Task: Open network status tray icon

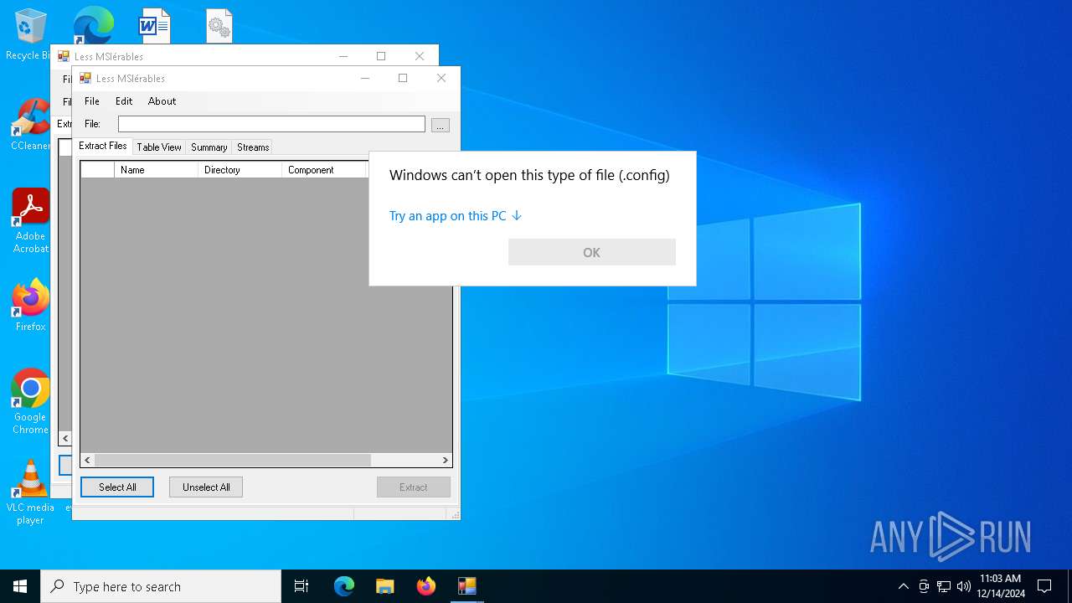Action: [944, 586]
